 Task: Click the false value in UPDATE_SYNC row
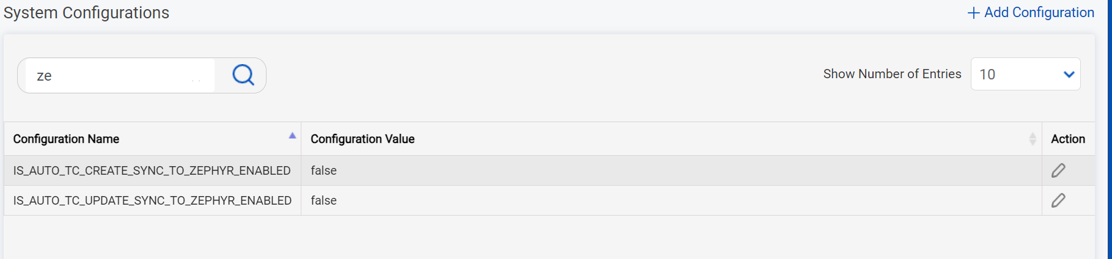click(x=323, y=200)
